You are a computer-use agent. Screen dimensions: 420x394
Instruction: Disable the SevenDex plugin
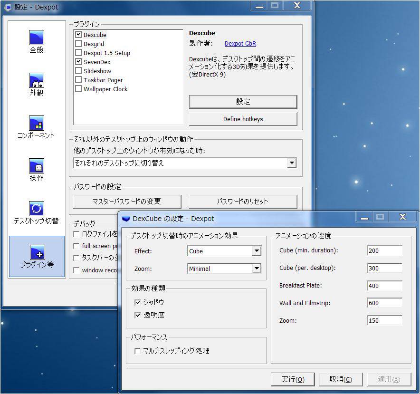[x=78, y=62]
